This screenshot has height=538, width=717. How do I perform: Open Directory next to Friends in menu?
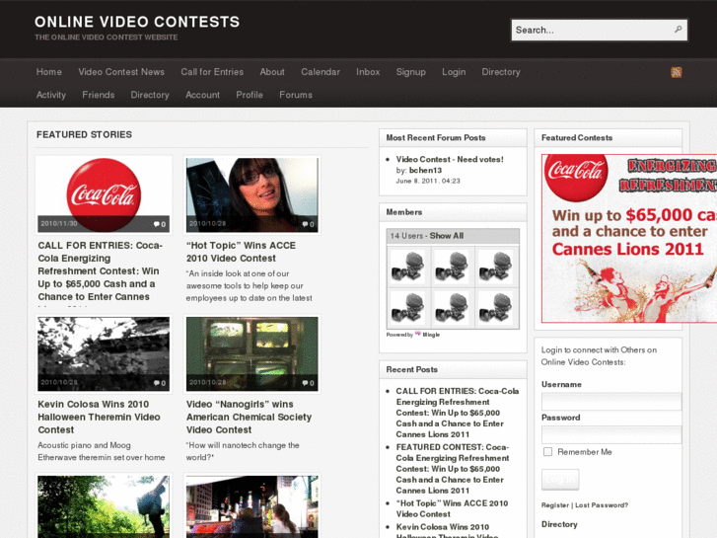pyautogui.click(x=150, y=95)
